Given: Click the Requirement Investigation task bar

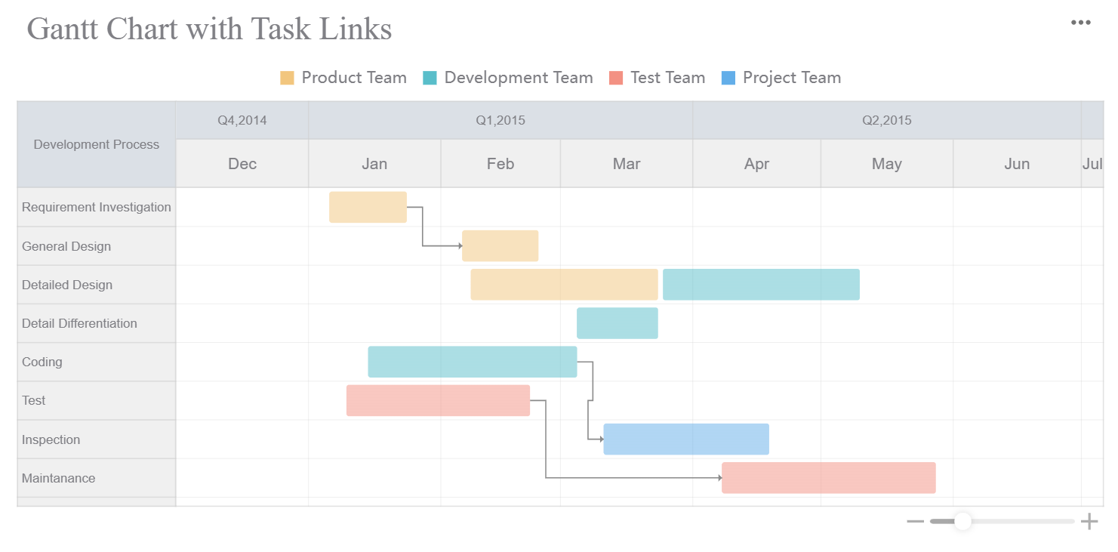Looking at the screenshot, I should 368,207.
